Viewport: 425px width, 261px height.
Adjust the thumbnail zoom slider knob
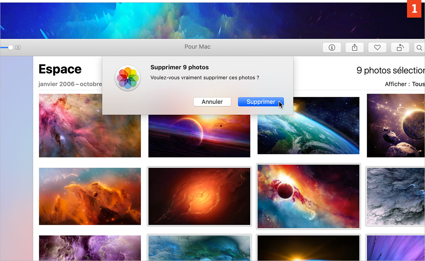pyautogui.click(x=10, y=48)
